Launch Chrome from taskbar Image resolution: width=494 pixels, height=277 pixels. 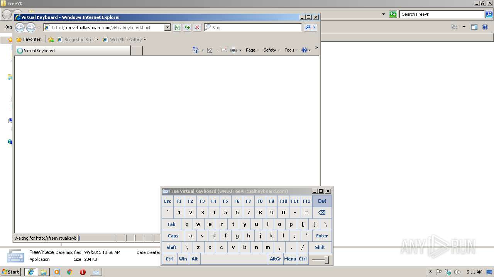(70, 272)
